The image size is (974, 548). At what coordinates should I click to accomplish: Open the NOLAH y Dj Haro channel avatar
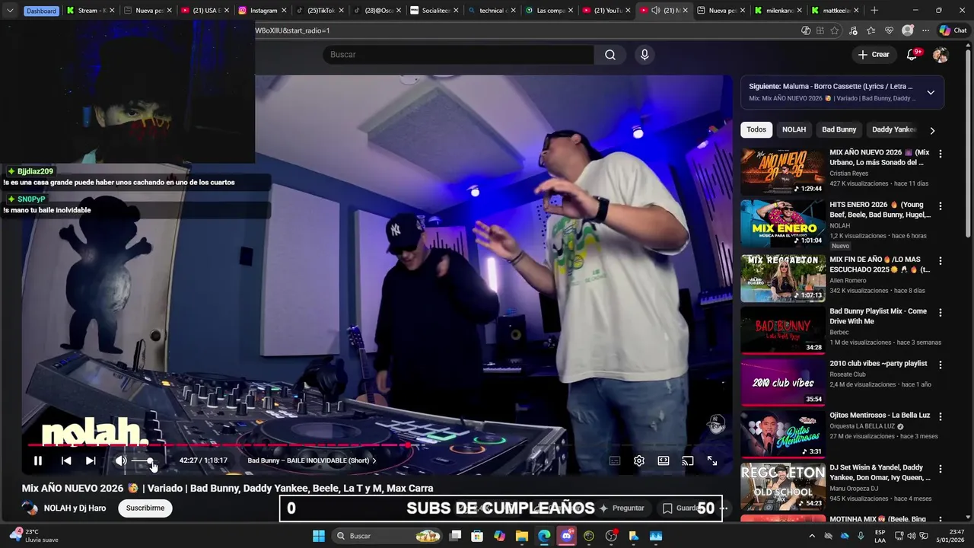tap(30, 508)
